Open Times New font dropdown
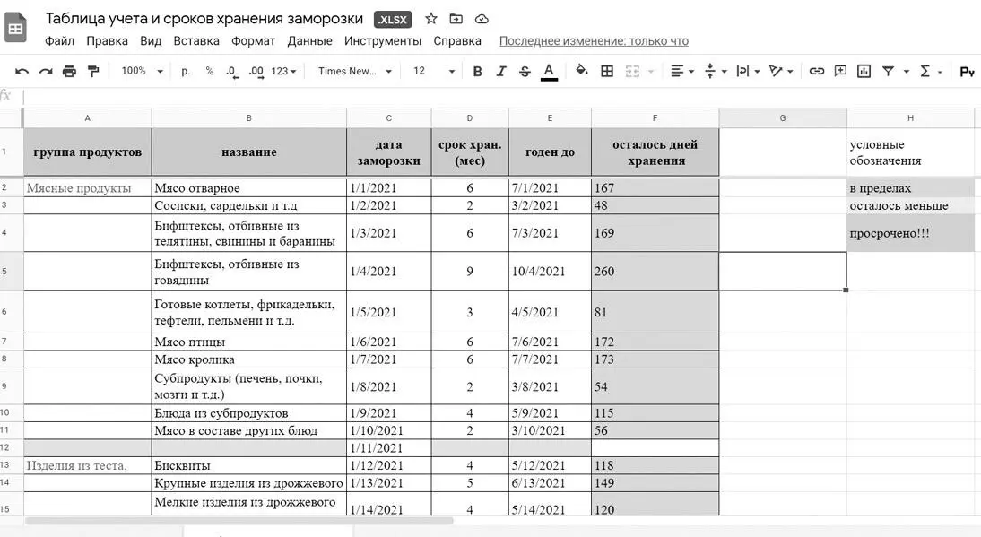This screenshot has height=537, width=981. (355, 71)
